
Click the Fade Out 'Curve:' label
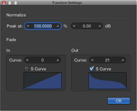[x=80, y=60]
